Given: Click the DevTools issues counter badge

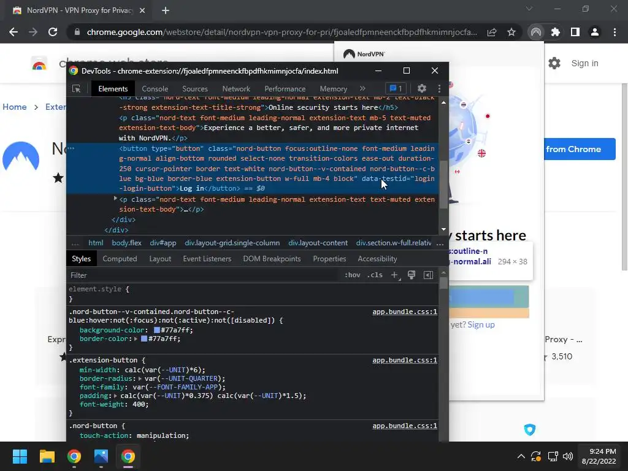Looking at the screenshot, I should pos(396,88).
